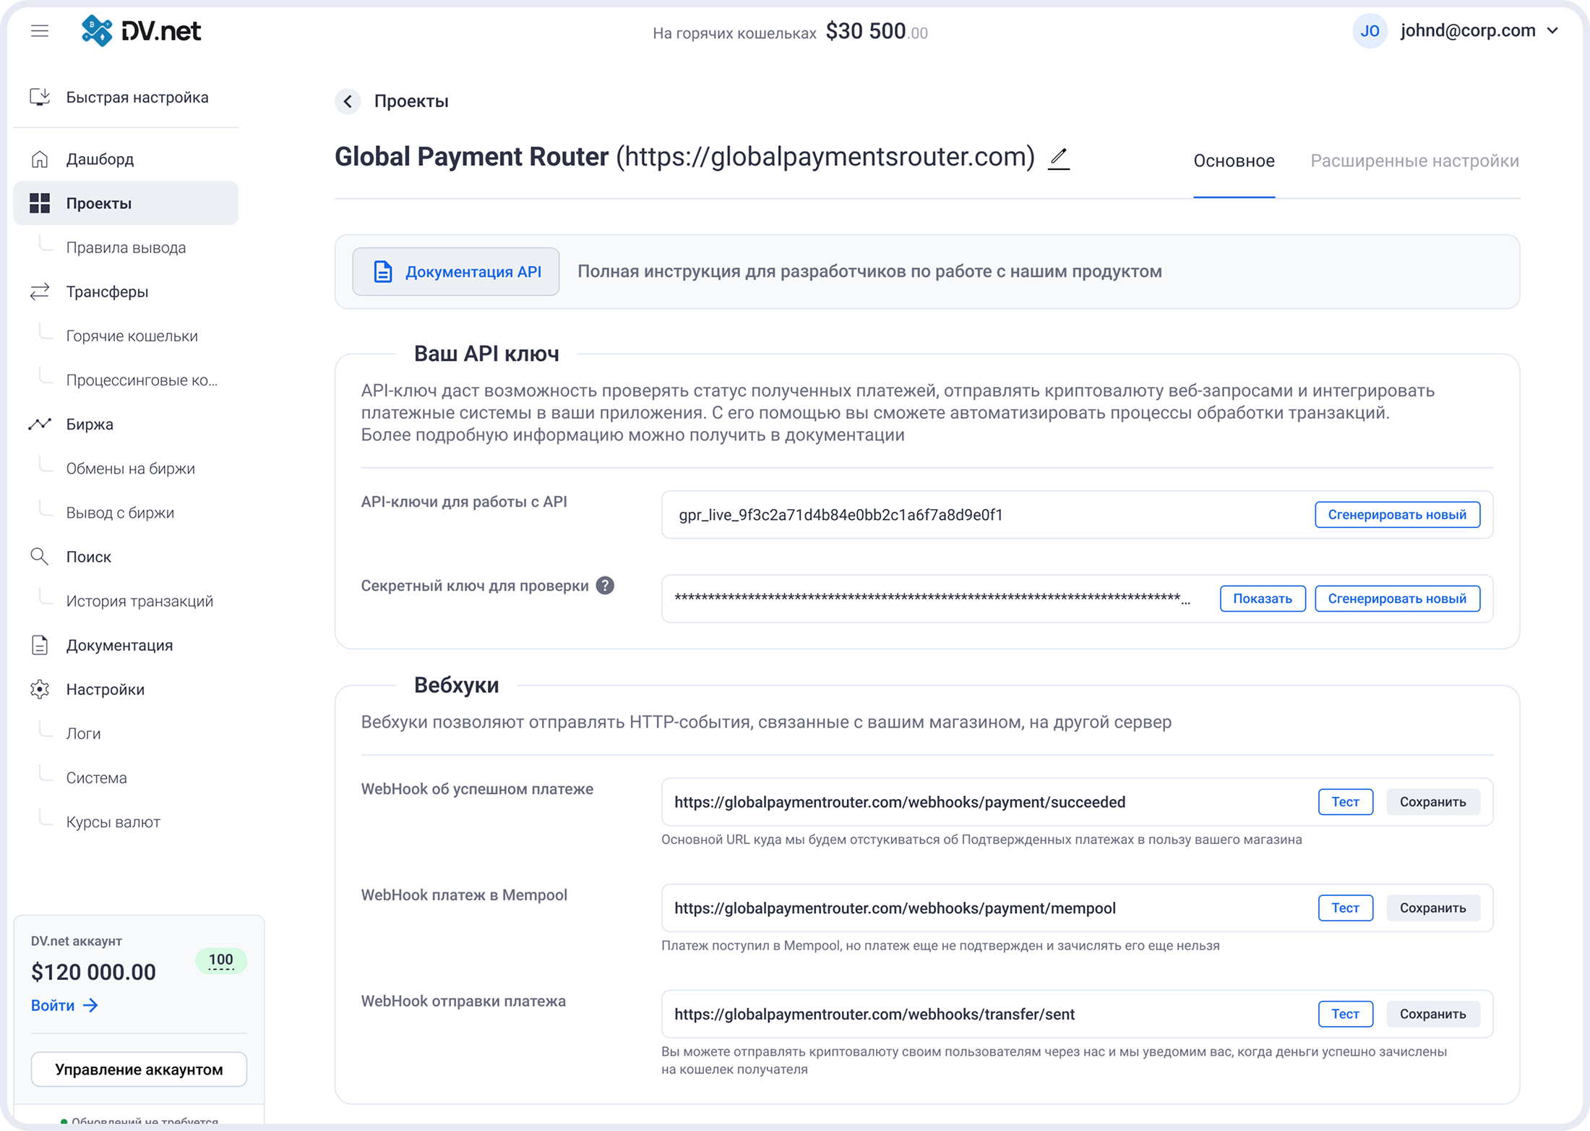The height and width of the screenshot is (1131, 1590).
Task: Click the back arrow next to Проекты
Action: click(x=348, y=101)
